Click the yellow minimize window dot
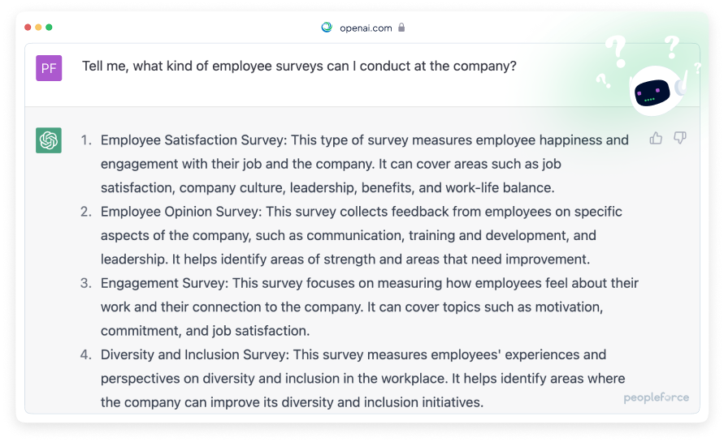724x442 pixels. (38, 28)
